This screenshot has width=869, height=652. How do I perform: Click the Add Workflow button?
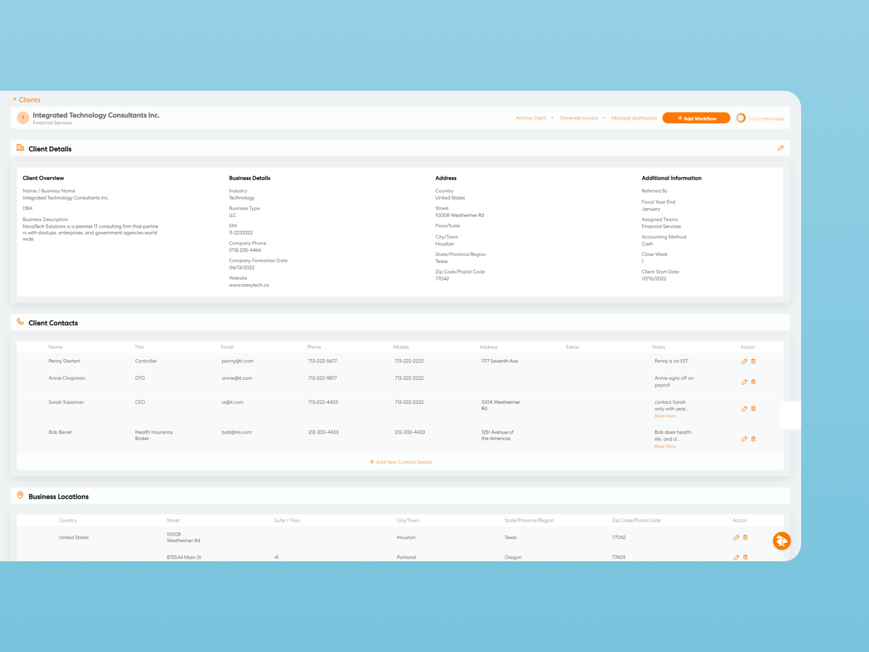coord(696,118)
